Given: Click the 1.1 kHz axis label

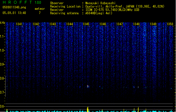Looking at the screenshot, I should 2,36.
